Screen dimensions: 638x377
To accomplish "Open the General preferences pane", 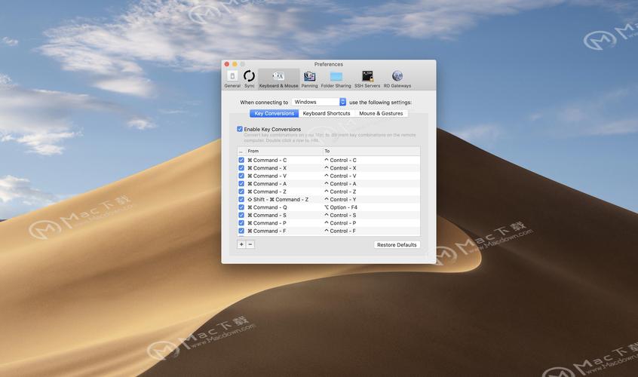I will pyautogui.click(x=232, y=78).
